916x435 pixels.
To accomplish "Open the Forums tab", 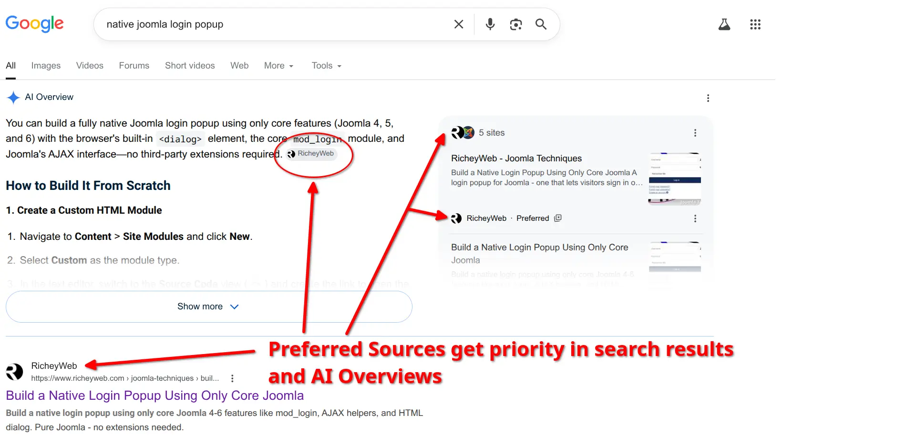I will [x=134, y=66].
